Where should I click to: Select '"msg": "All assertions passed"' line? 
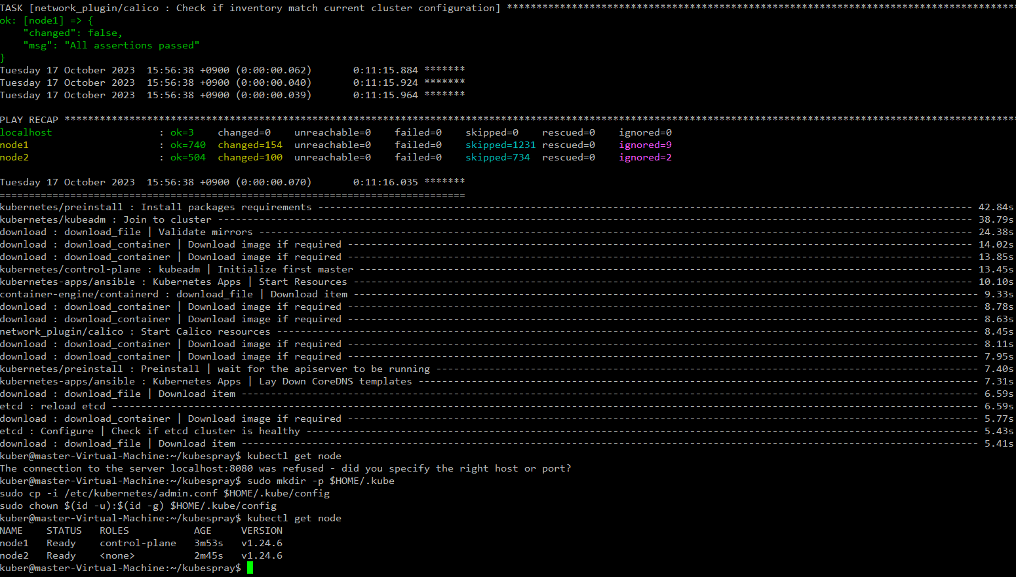pyautogui.click(x=111, y=45)
